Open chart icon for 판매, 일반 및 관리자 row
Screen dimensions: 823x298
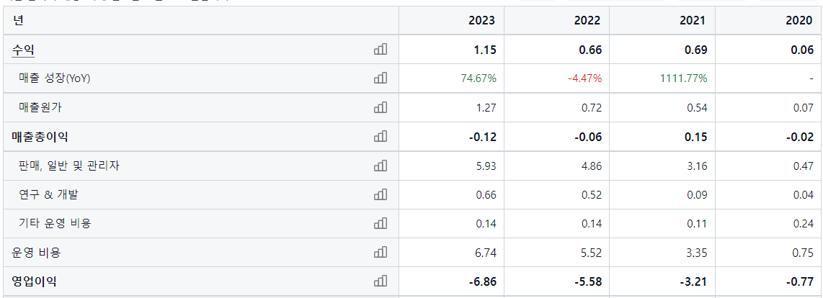click(381, 166)
